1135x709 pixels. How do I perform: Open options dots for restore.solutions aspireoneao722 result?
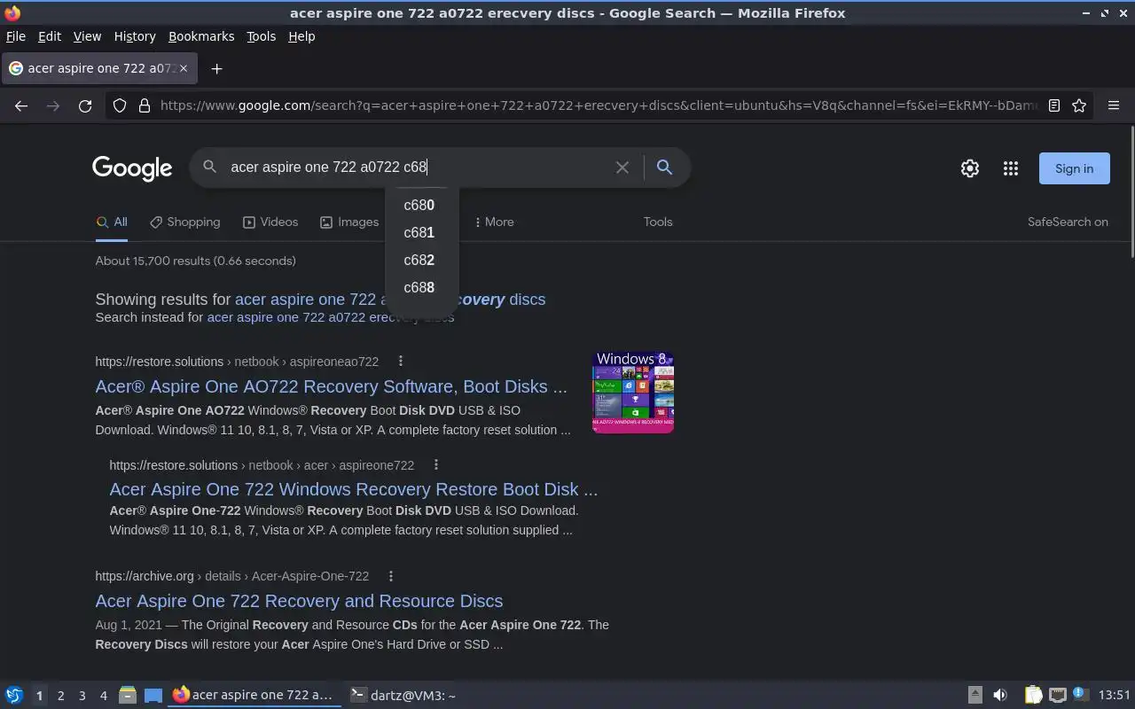(x=401, y=361)
